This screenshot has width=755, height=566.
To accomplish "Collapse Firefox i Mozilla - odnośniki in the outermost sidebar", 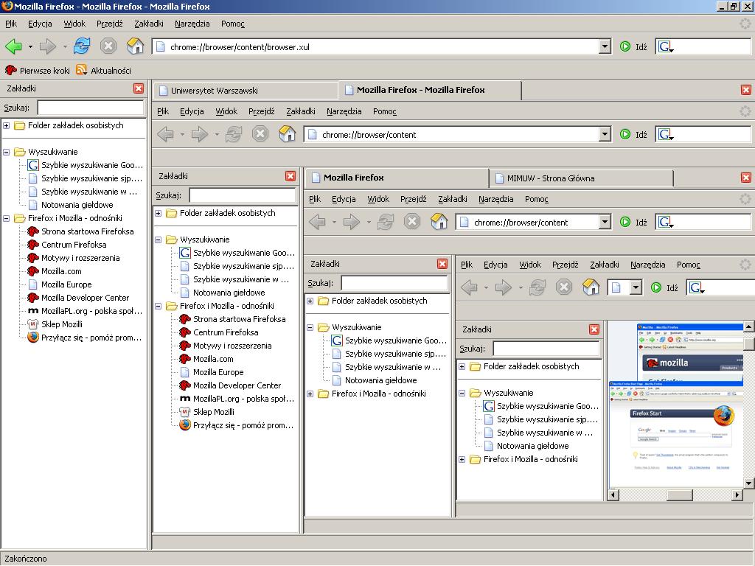I will pyautogui.click(x=6, y=218).
